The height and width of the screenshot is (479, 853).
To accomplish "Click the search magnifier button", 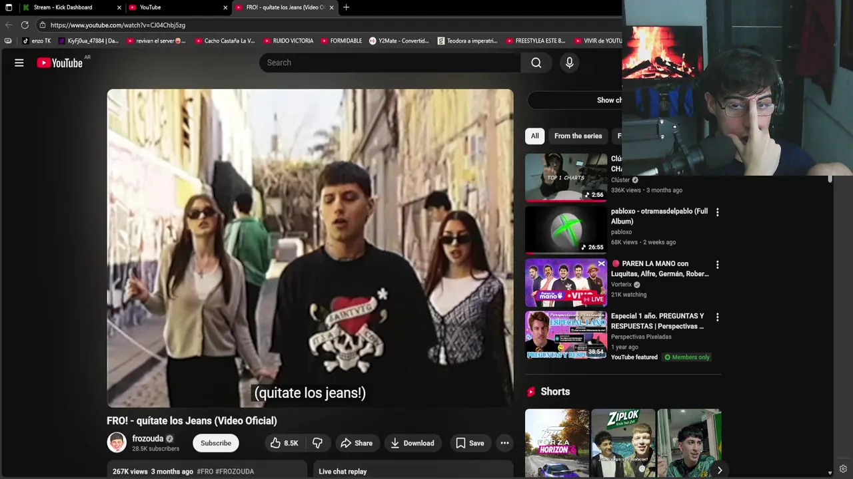I will pos(536,63).
